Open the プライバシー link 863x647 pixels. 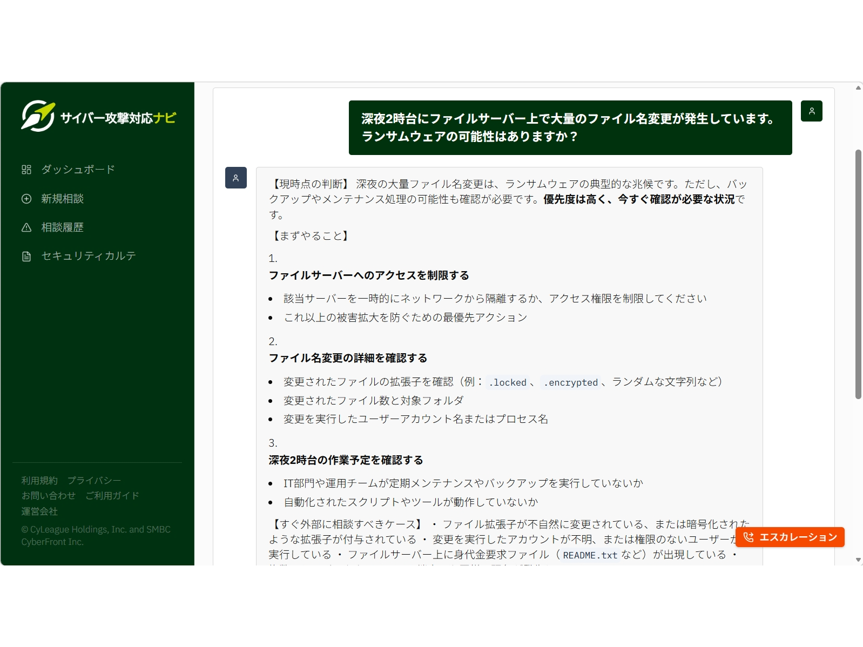[94, 481]
